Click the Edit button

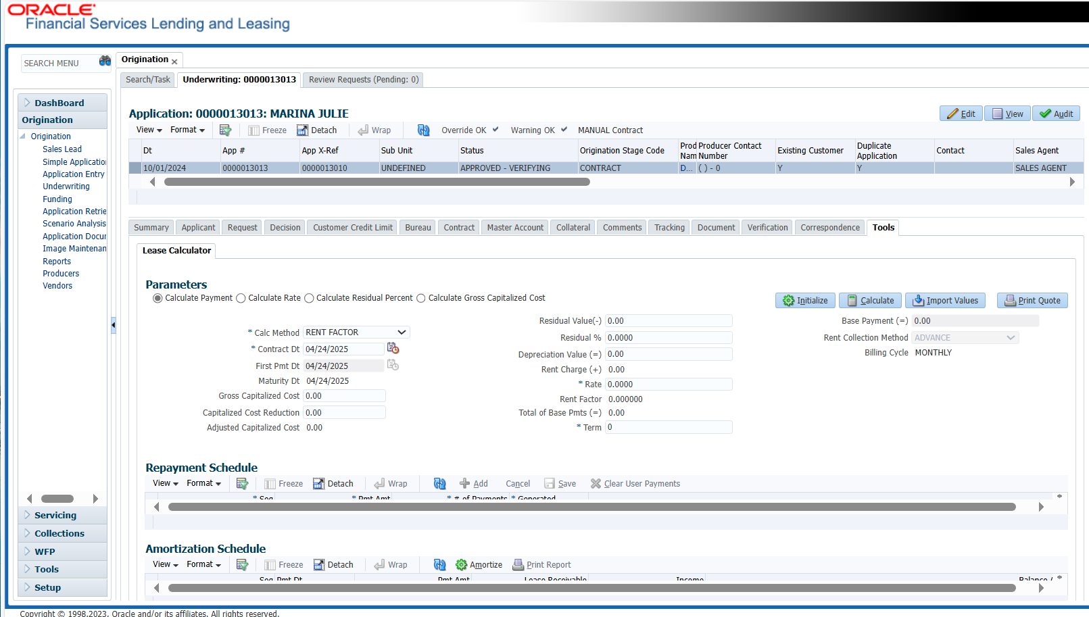click(961, 114)
